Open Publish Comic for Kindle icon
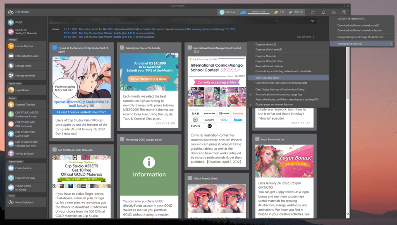Screen dimensions: 397x225 [11, 187]
